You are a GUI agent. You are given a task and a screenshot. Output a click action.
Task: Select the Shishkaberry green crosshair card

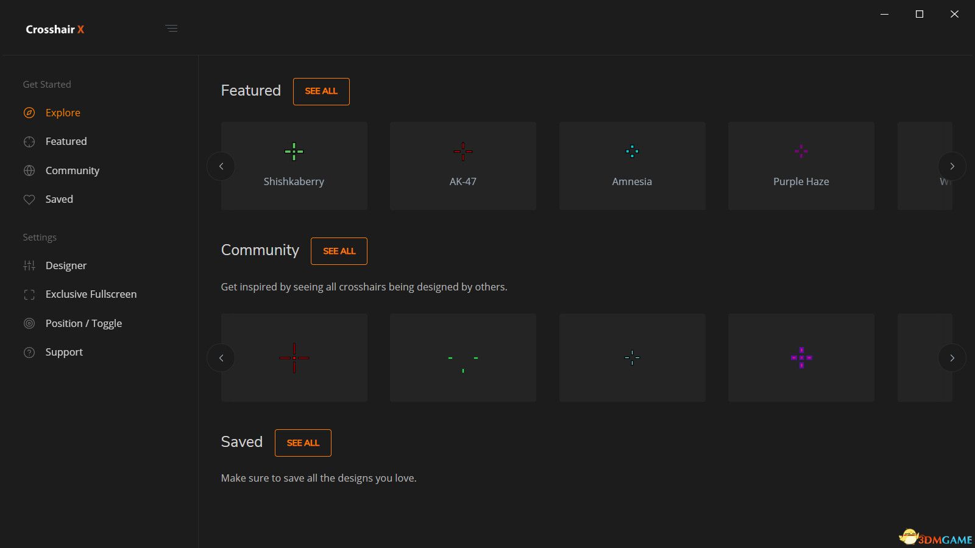(294, 166)
